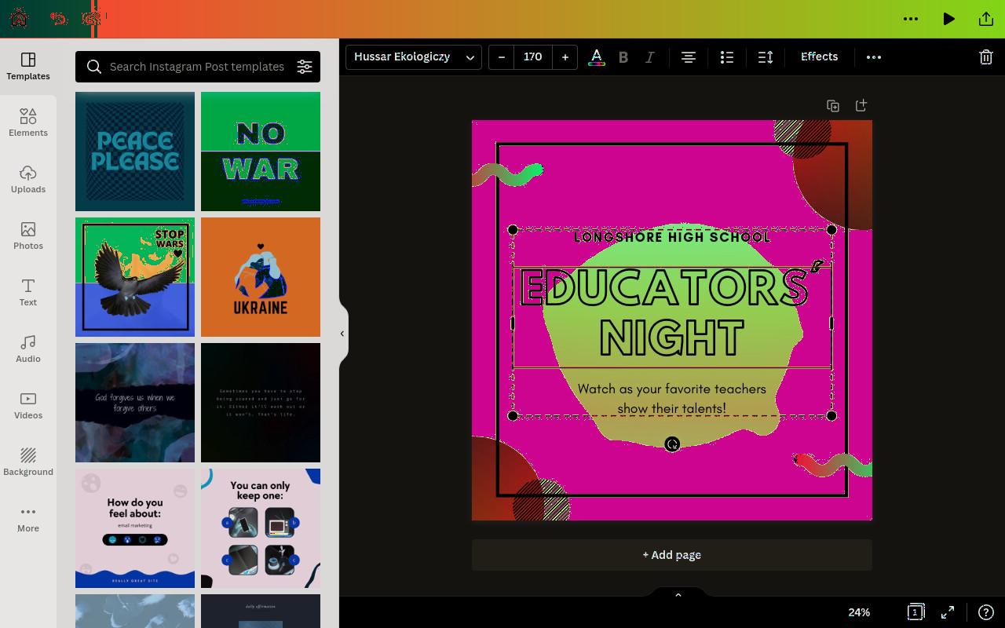This screenshot has width=1005, height=628.
Task: Toggle italic formatting
Action: (x=650, y=57)
